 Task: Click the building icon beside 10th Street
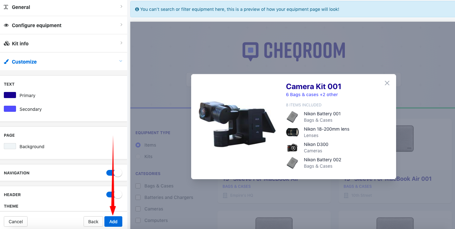346,195
